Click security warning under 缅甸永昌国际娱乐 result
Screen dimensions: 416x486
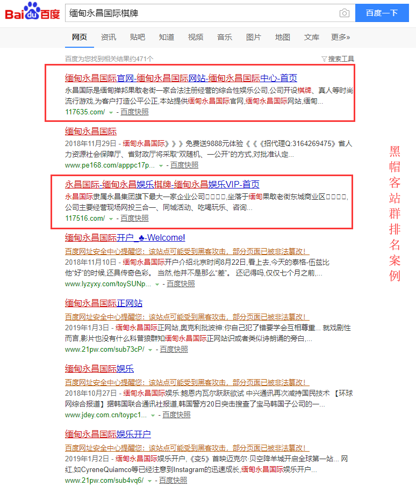click(187, 382)
